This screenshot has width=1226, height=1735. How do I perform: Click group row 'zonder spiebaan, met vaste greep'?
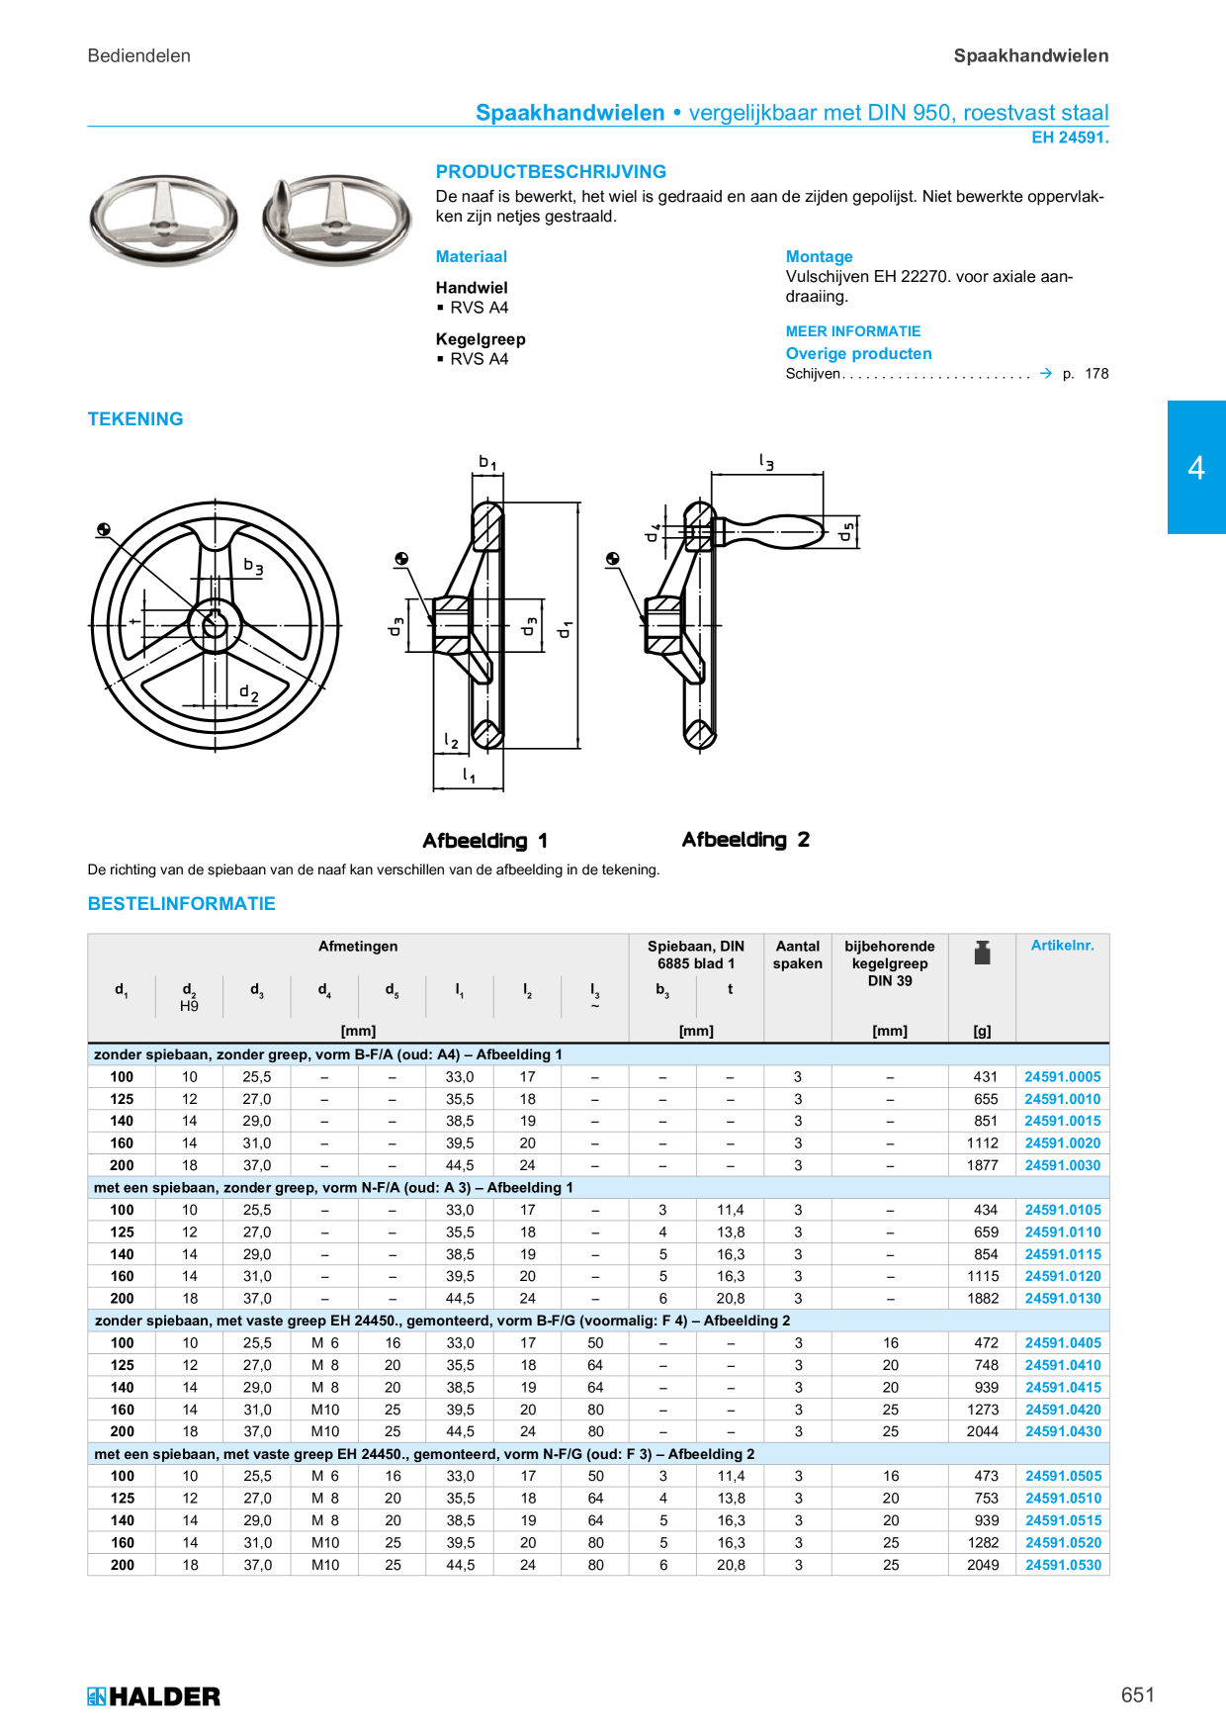(x=598, y=1321)
